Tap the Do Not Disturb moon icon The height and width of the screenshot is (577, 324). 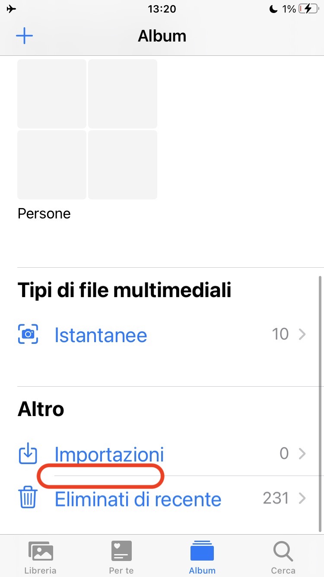pos(273,9)
